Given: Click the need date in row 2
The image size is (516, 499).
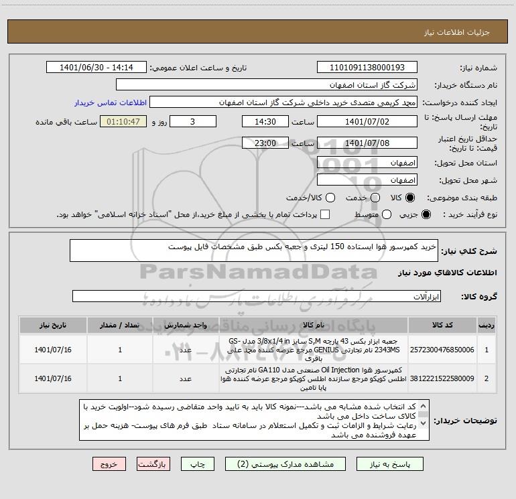Looking at the screenshot, I should 53,378.
